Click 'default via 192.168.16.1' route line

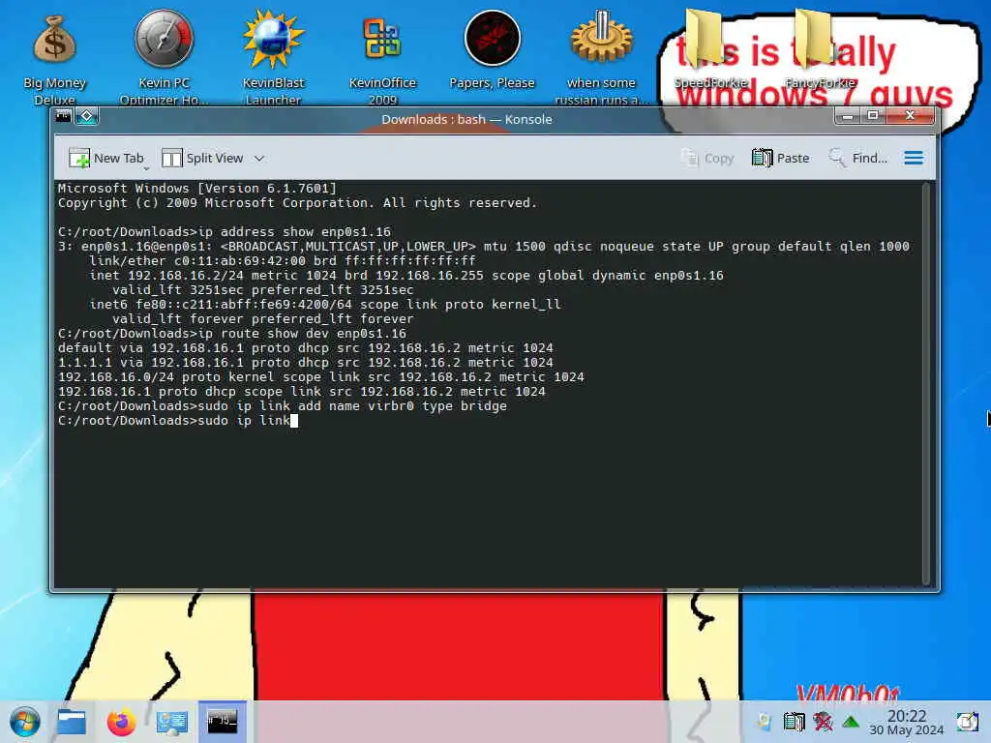point(305,348)
